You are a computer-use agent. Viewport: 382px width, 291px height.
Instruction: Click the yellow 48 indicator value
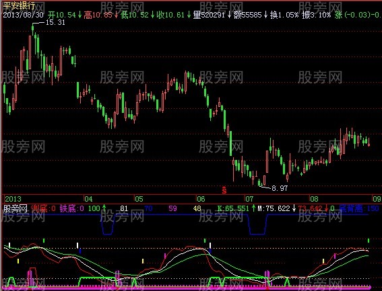point(197,208)
